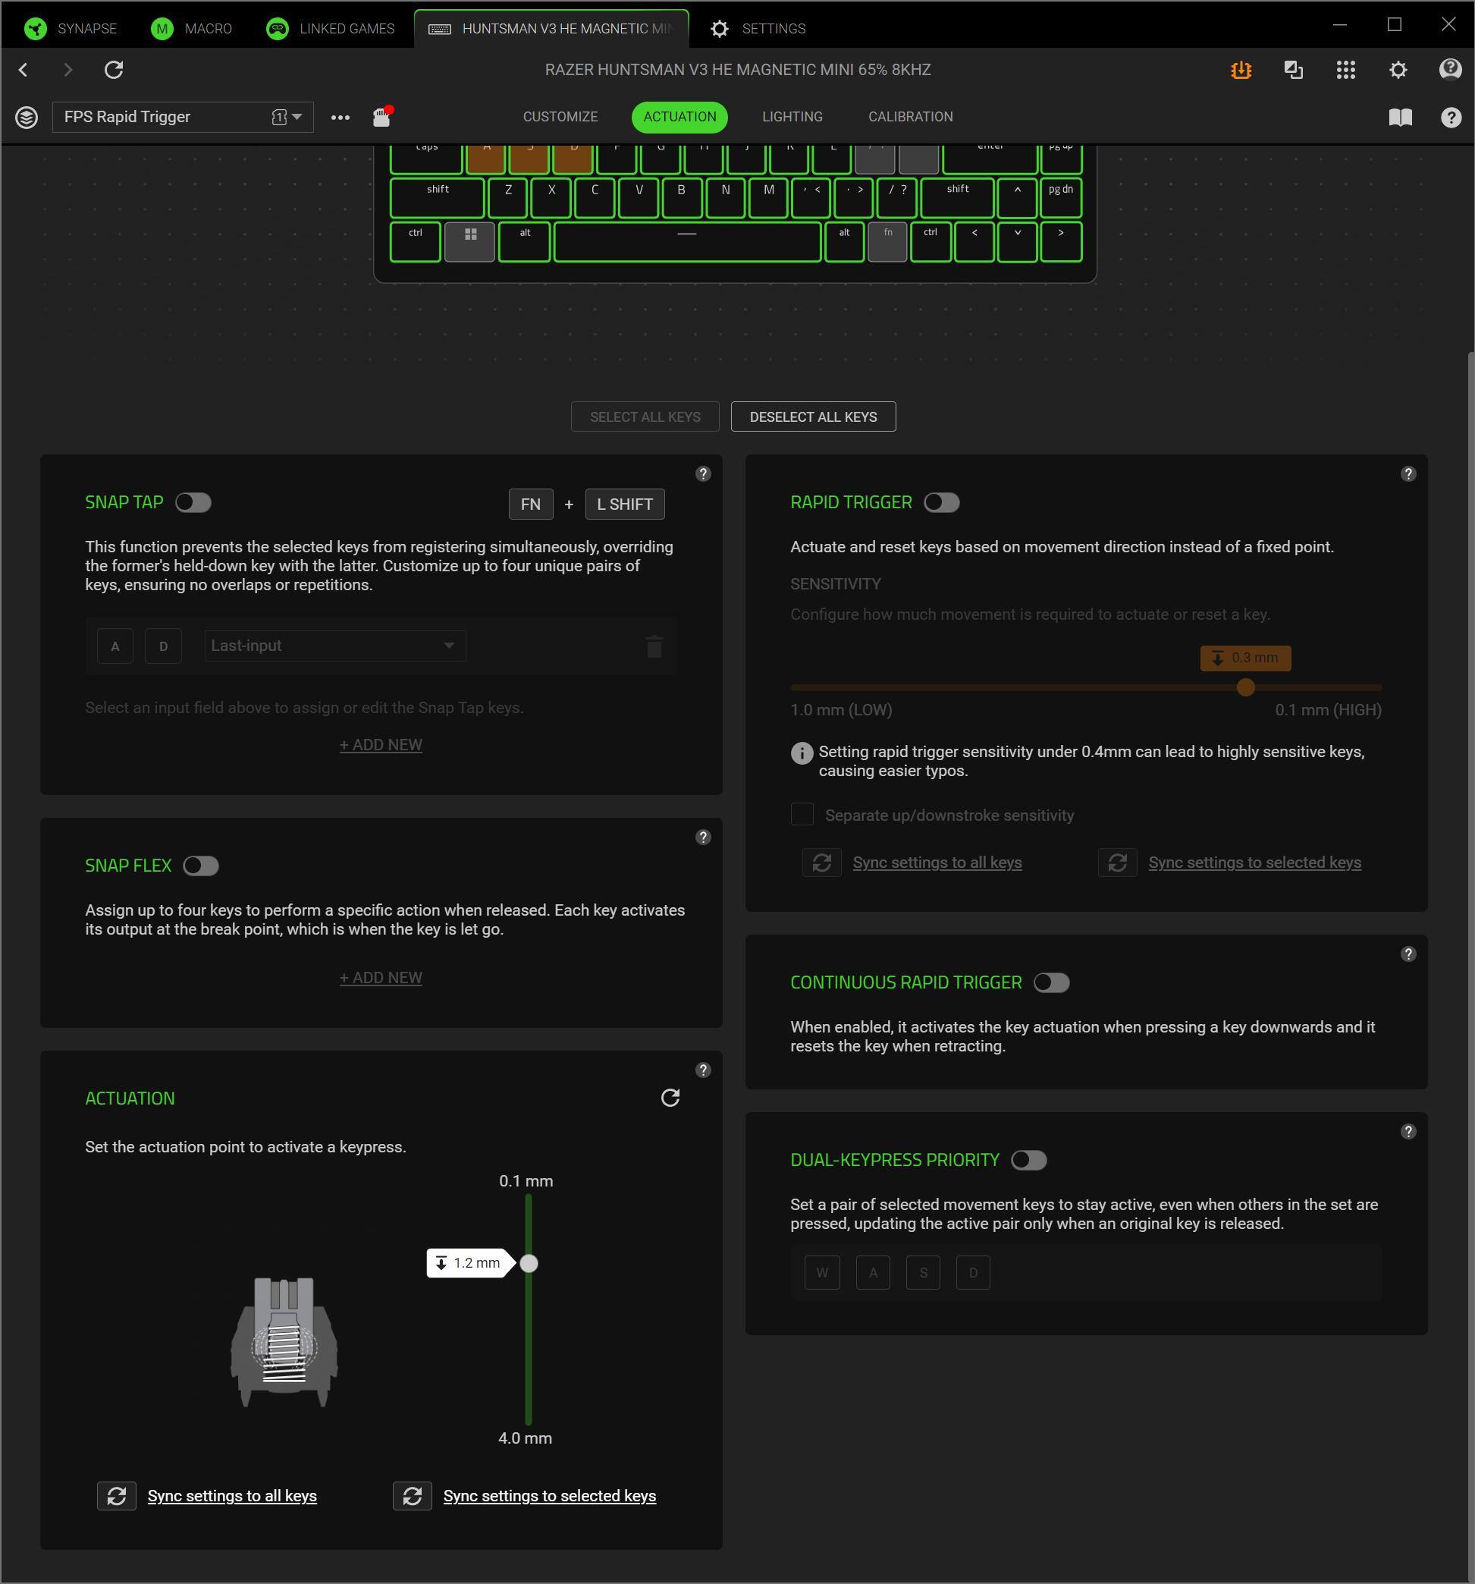Open settings gear icon in header
This screenshot has width=1475, height=1584.
tap(1398, 70)
